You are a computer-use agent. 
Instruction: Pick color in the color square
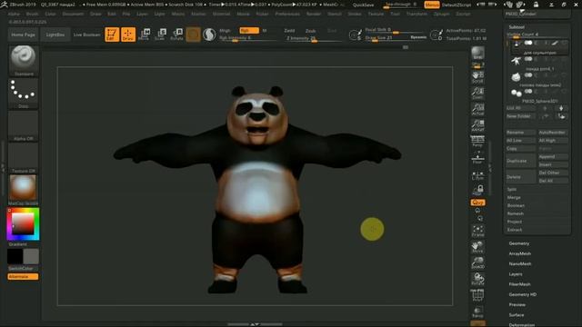tap(23, 224)
